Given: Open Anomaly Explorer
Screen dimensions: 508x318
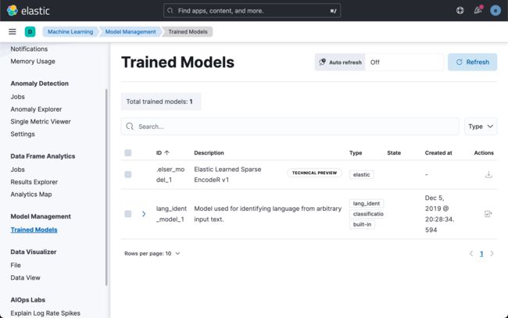Looking at the screenshot, I should pos(36,109).
